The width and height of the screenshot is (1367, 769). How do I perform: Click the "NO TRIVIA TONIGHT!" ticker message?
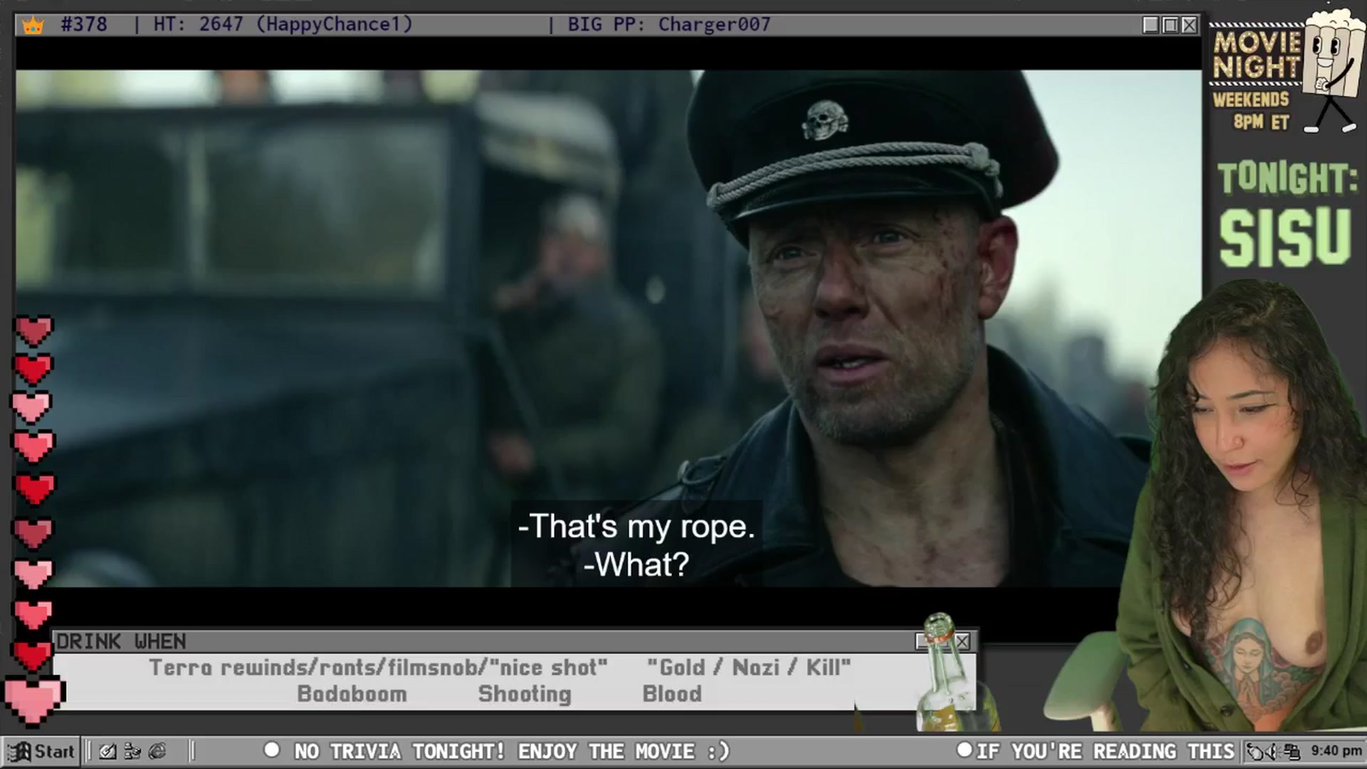coord(399,751)
